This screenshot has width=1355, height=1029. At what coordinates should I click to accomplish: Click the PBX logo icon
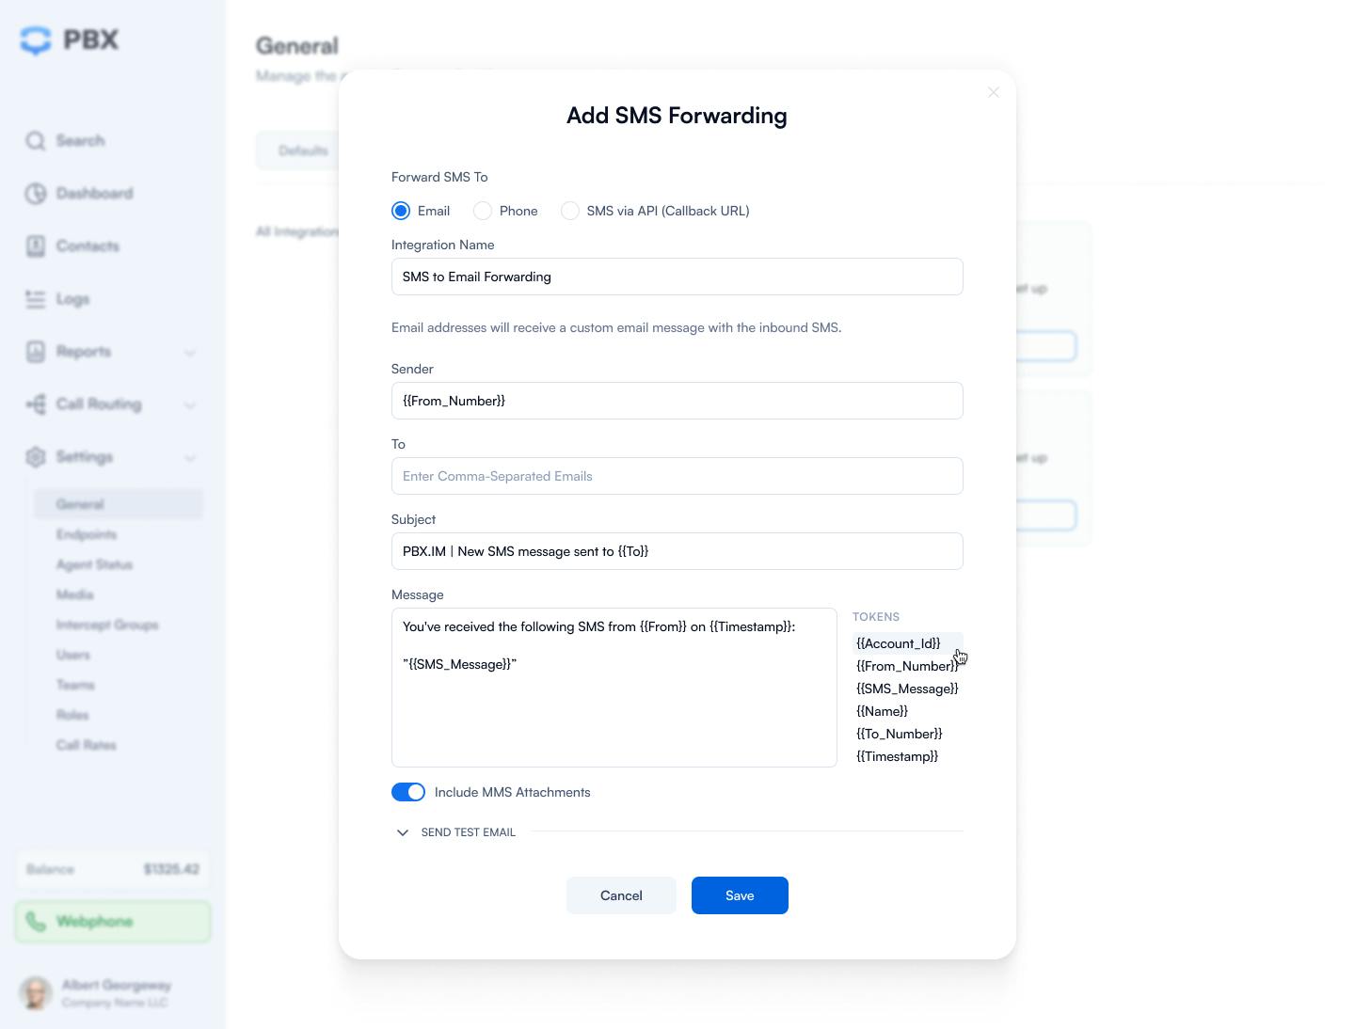click(36, 40)
